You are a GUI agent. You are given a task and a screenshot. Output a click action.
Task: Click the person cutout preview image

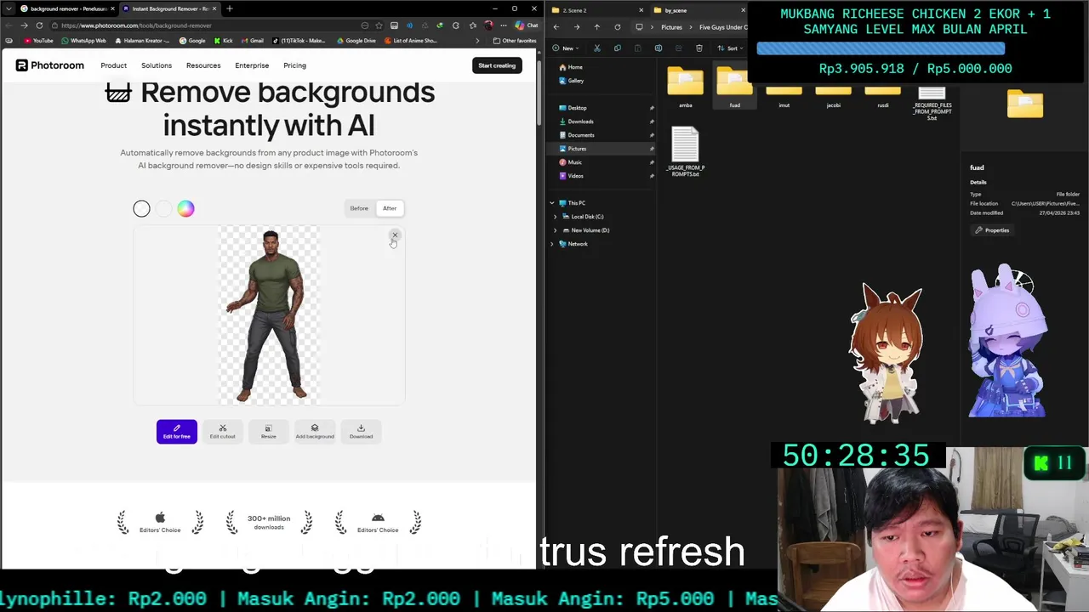click(x=269, y=315)
